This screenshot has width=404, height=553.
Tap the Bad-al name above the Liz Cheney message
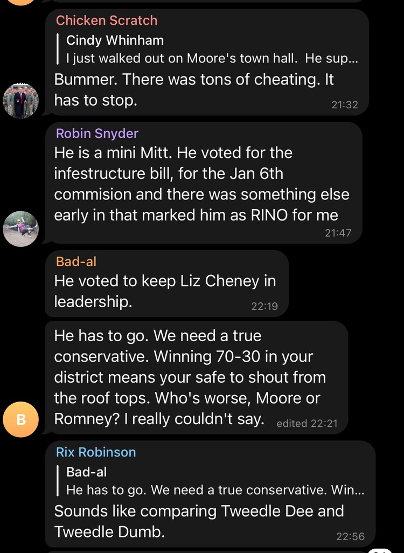(76, 261)
